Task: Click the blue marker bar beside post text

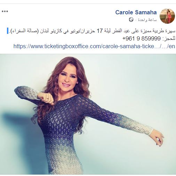Action: click(x=8, y=31)
